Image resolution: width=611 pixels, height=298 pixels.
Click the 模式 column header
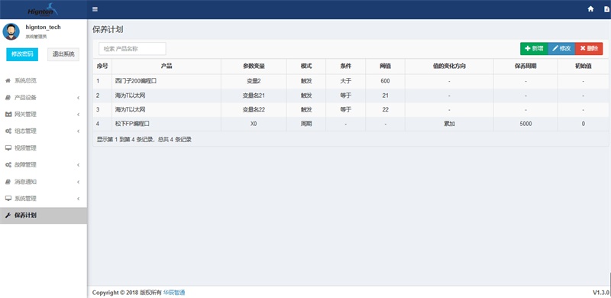[306, 66]
